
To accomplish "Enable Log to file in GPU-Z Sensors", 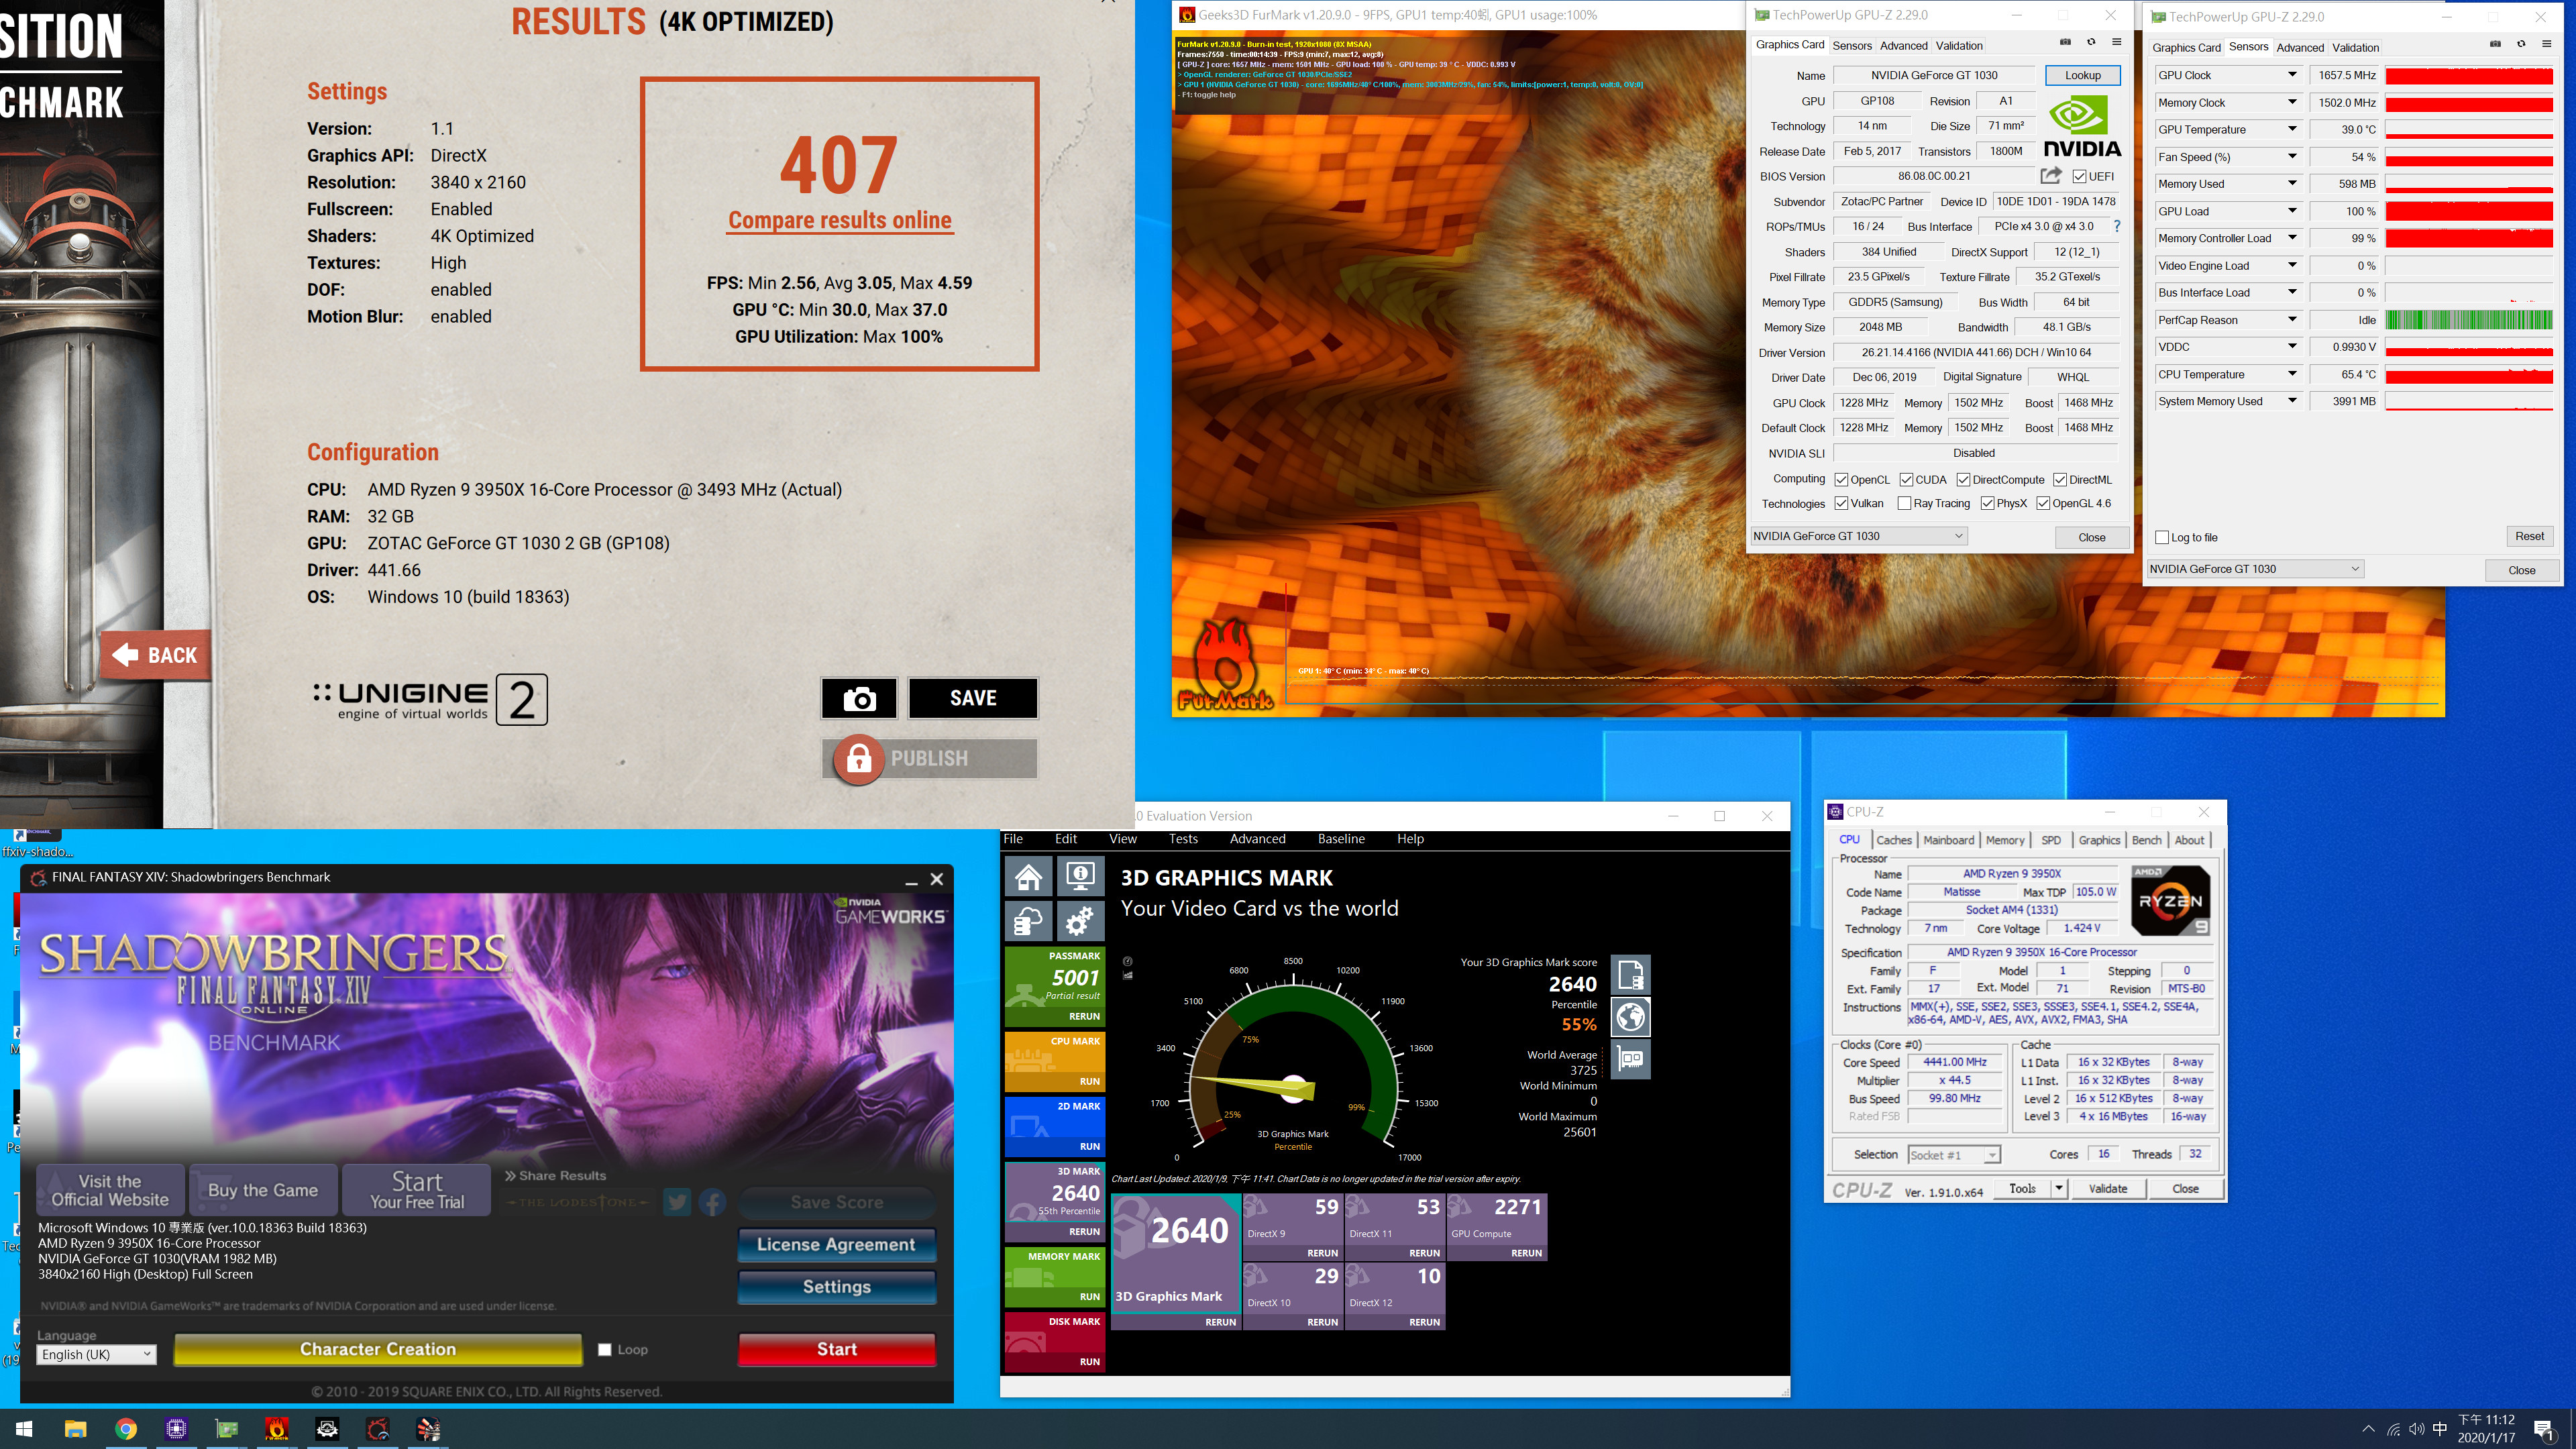I will pos(2162,537).
